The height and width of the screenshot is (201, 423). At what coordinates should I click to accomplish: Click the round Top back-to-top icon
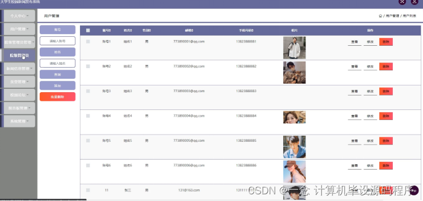pyautogui.click(x=414, y=190)
